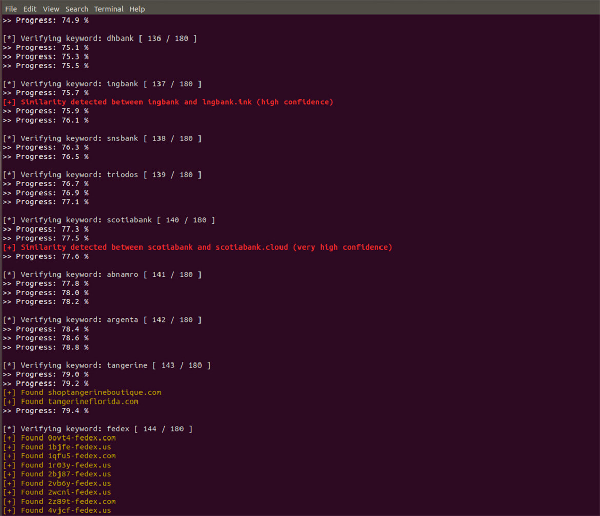Click 'Found 2wcni-fedex.us' line

(57, 492)
